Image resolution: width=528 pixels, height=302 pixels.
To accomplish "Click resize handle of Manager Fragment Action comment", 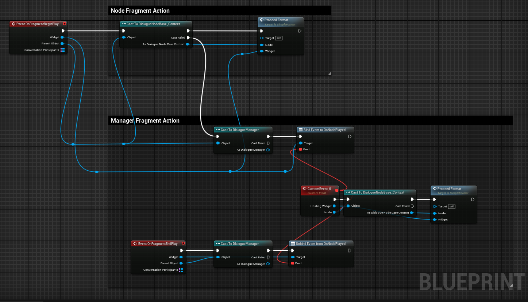I will click(x=511, y=286).
